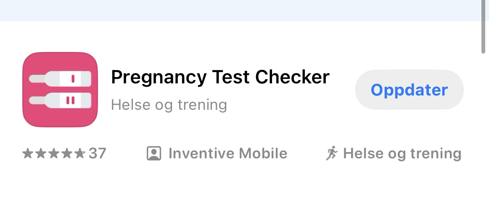Click the fifth star in the rating
Screen dimensions: 489x199
[x=79, y=154]
